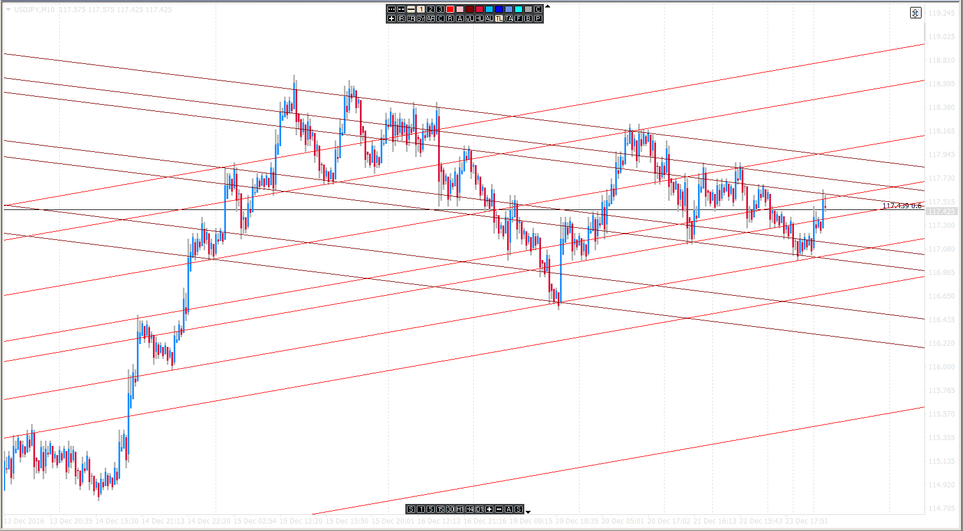Click the ER drawing tool button
The image size is (963, 531).
click(x=411, y=18)
